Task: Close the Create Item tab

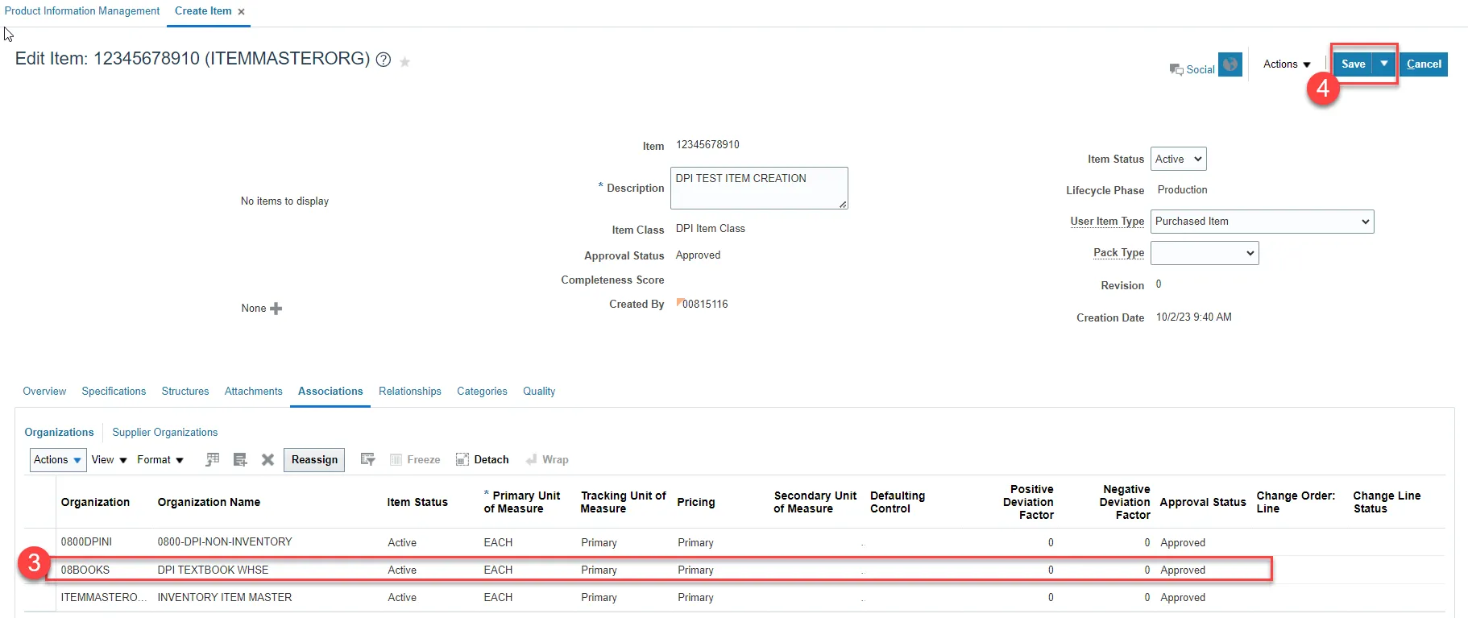Action: click(241, 12)
